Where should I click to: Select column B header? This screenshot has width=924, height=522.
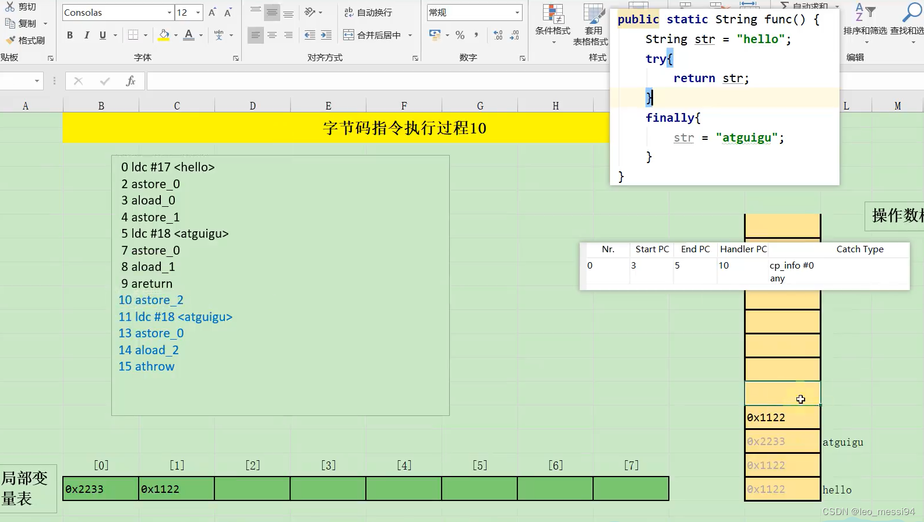pyautogui.click(x=101, y=105)
